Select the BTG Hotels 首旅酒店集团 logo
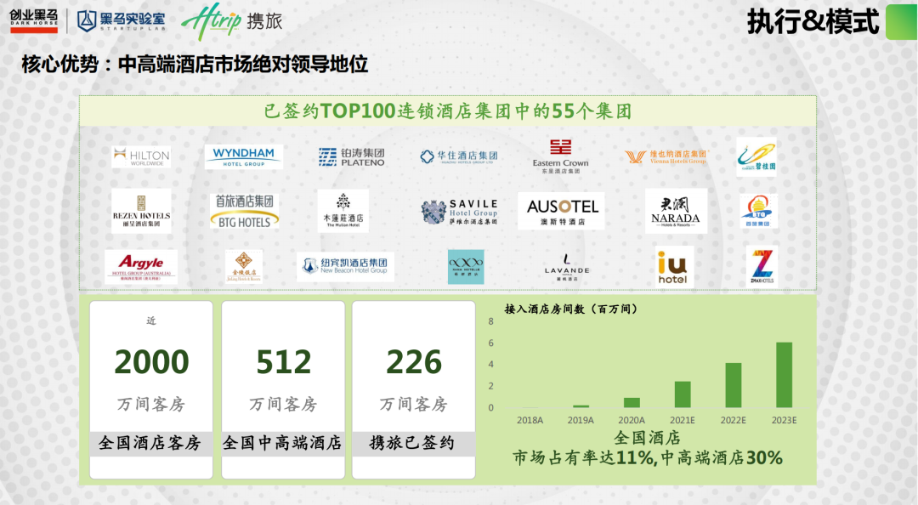Screen dimensions: 918x505 (x=244, y=211)
